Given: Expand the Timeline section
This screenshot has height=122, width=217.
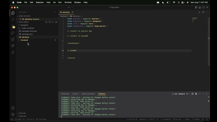Looking at the screenshot, I should pyautogui.click(x=22, y=116).
